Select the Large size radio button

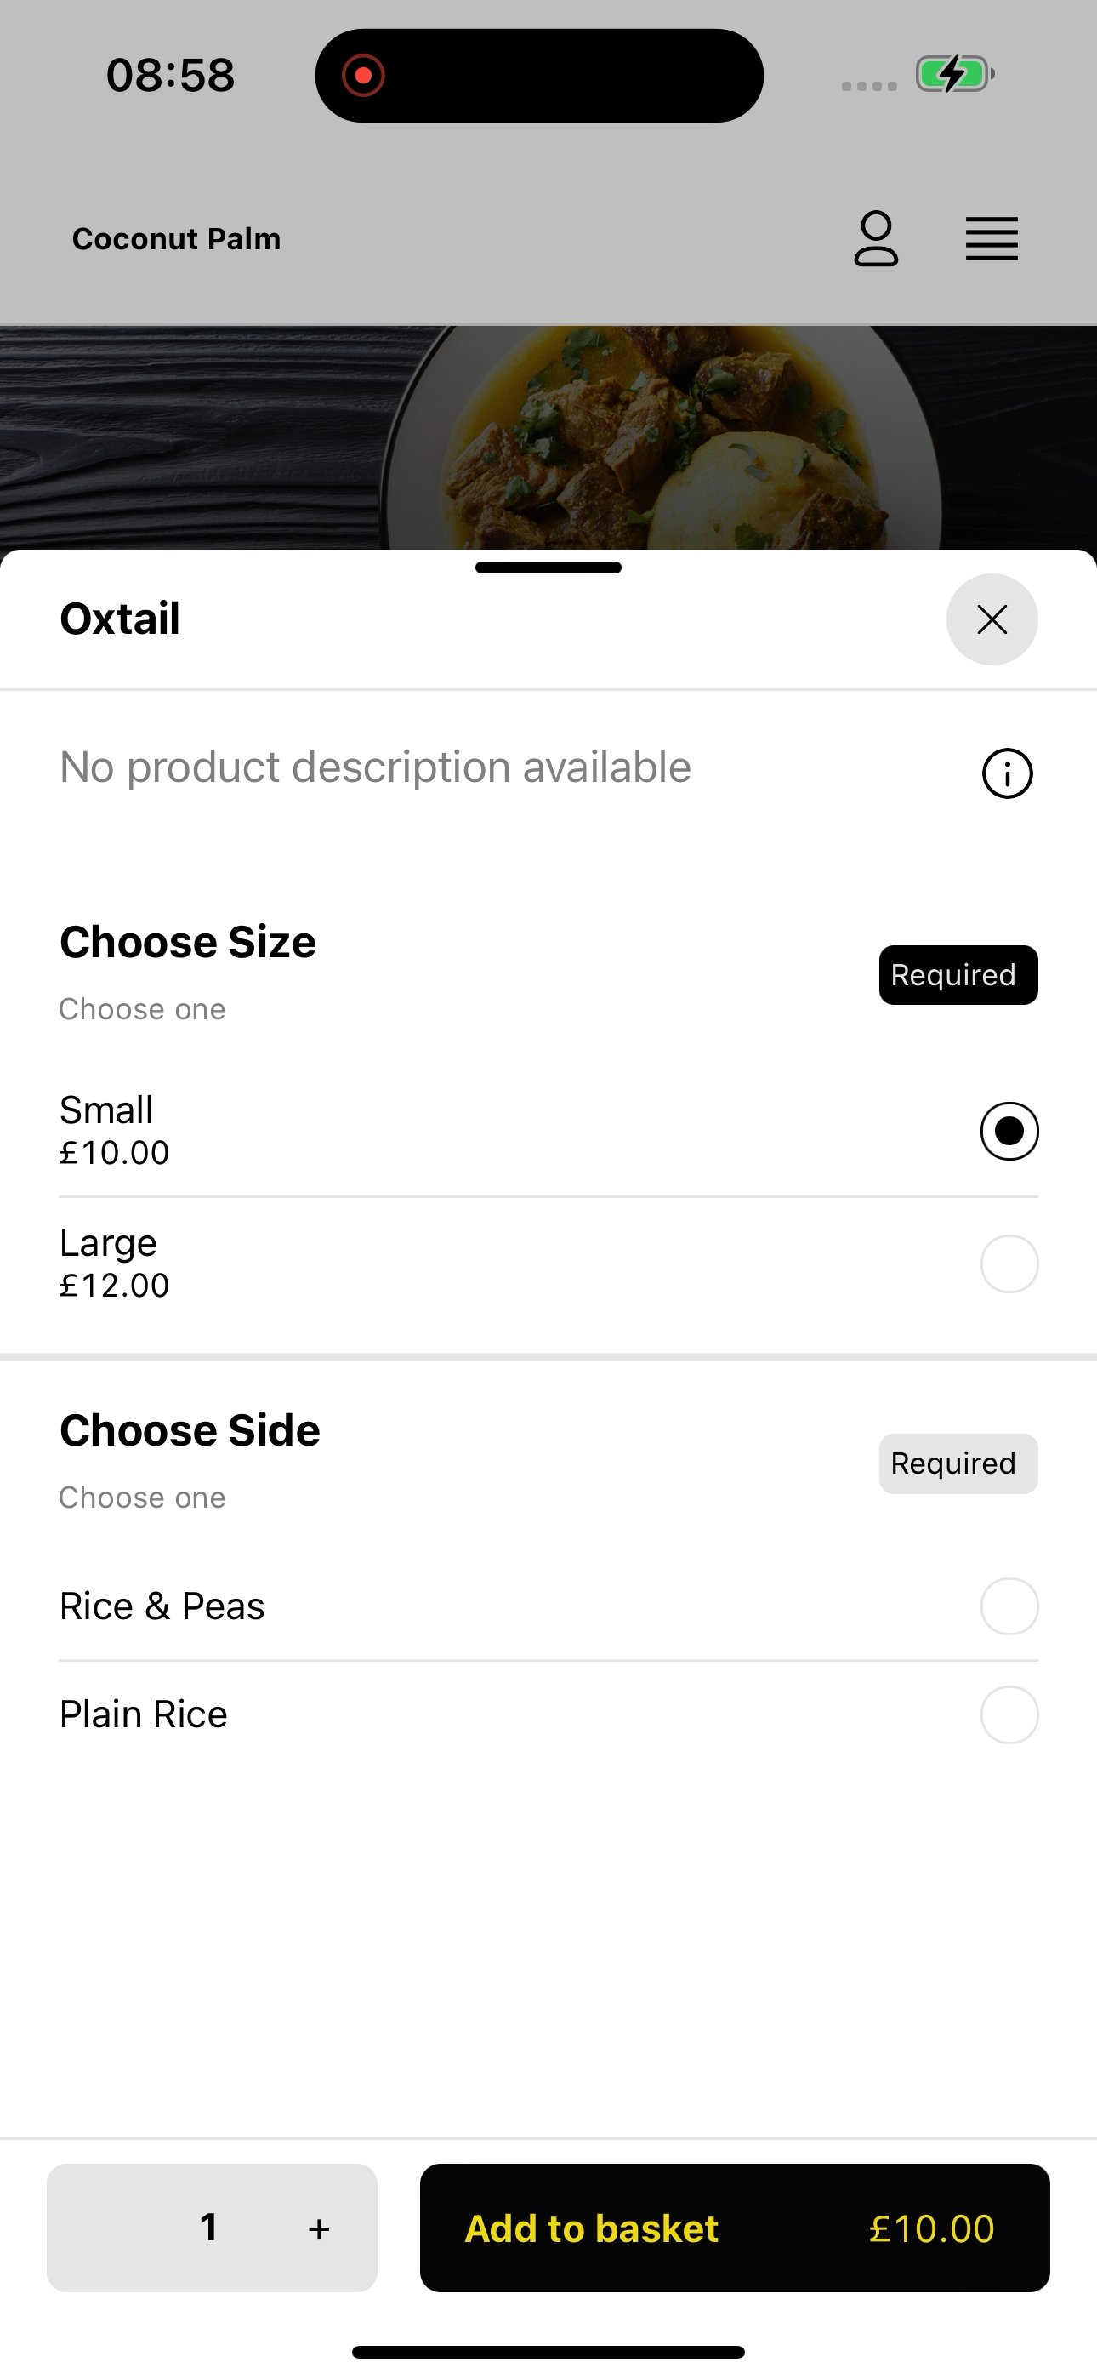1009,1264
